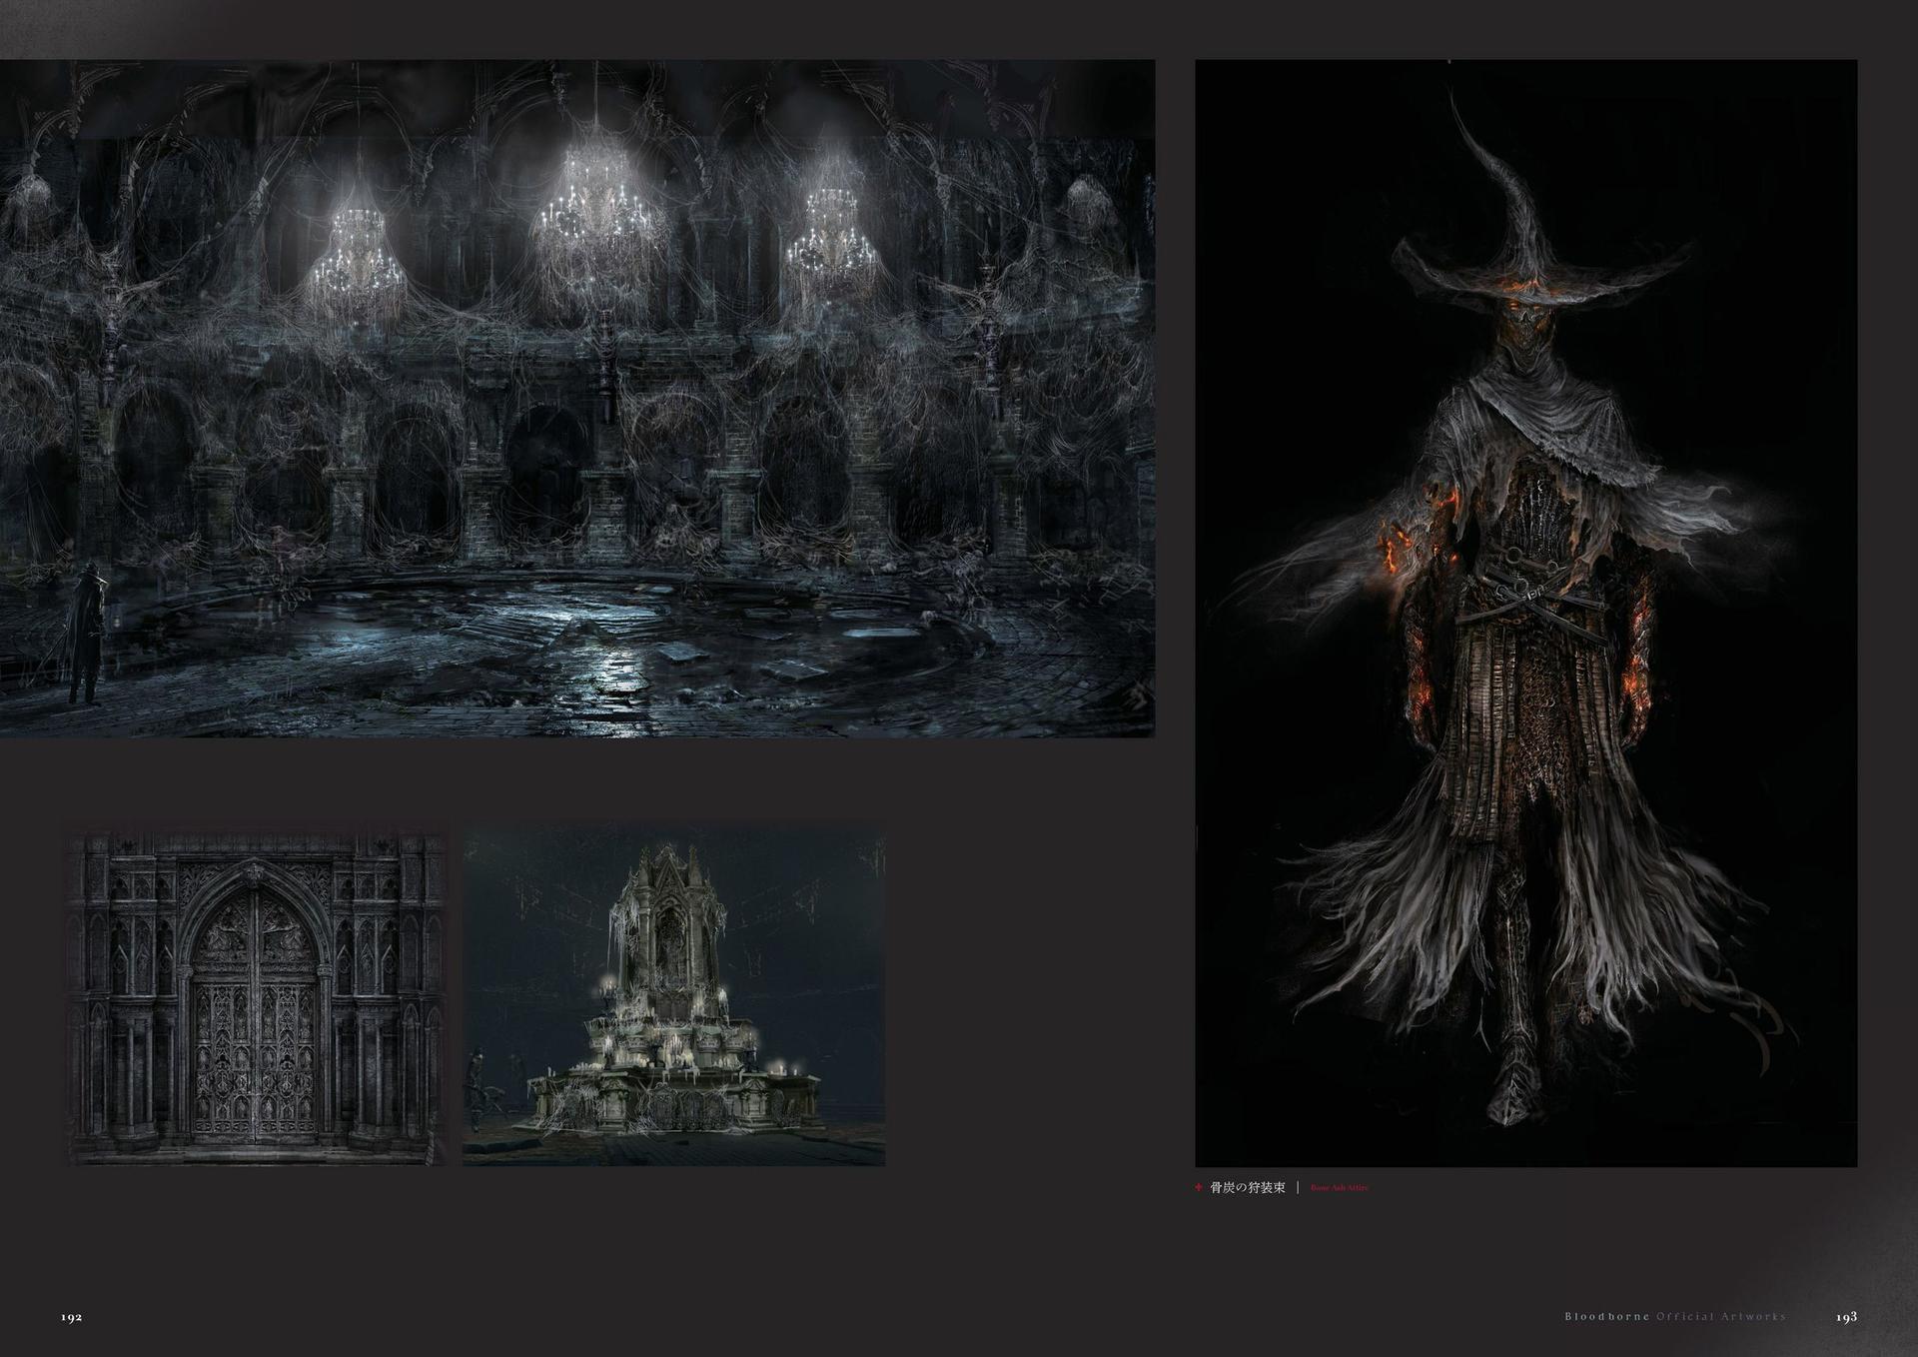Click page number 192

(x=71, y=1316)
